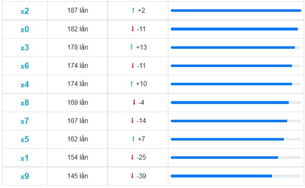Open the x0 link
Screen dimensions: 305x188
tap(25, 29)
